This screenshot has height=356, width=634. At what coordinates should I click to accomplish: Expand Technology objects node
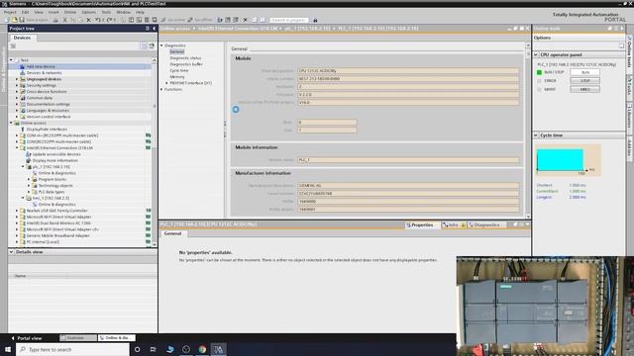pos(29,186)
